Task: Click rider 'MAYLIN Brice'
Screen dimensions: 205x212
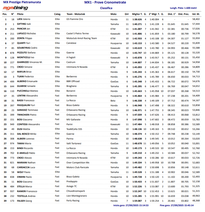Action: 24,72
